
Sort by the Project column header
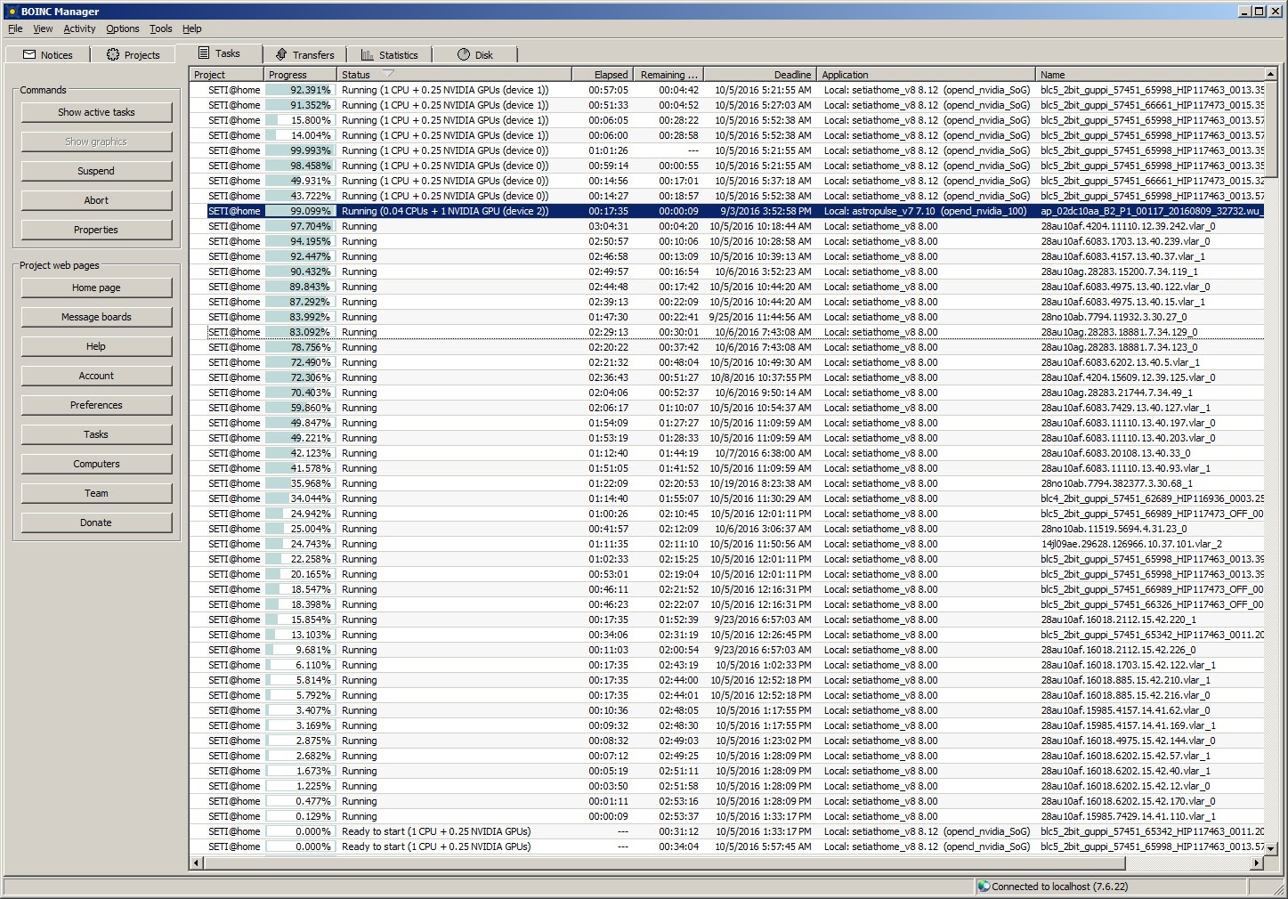pyautogui.click(x=226, y=75)
